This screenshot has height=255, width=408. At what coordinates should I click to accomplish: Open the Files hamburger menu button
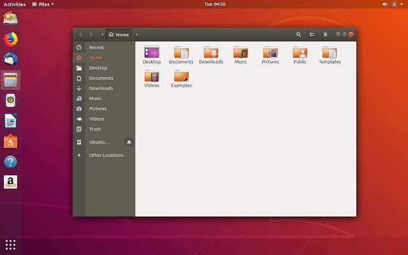[x=325, y=34]
